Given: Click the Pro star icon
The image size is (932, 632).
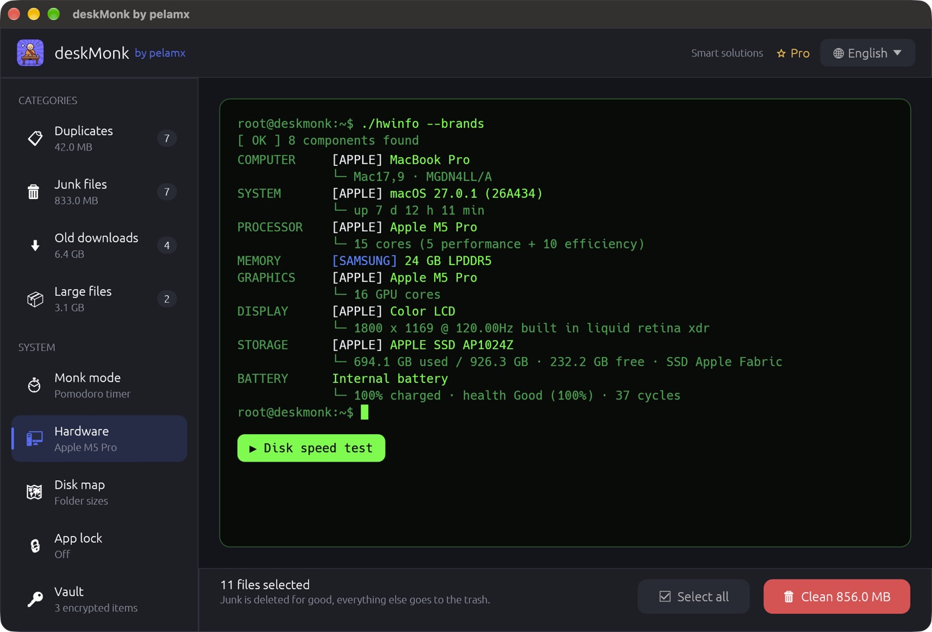Looking at the screenshot, I should [x=782, y=53].
